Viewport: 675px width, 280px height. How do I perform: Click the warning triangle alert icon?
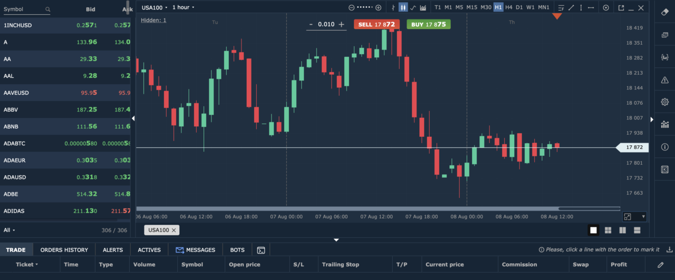[x=664, y=80]
